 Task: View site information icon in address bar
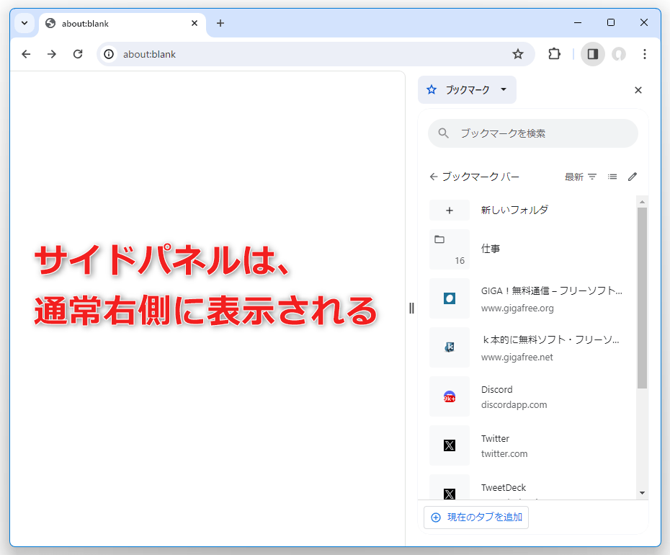click(x=109, y=54)
